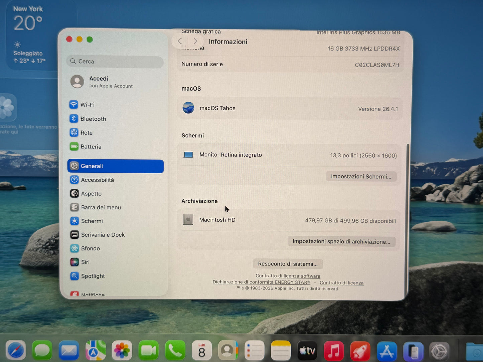Open Notes from the Dock
483x362 pixels.
point(281,350)
